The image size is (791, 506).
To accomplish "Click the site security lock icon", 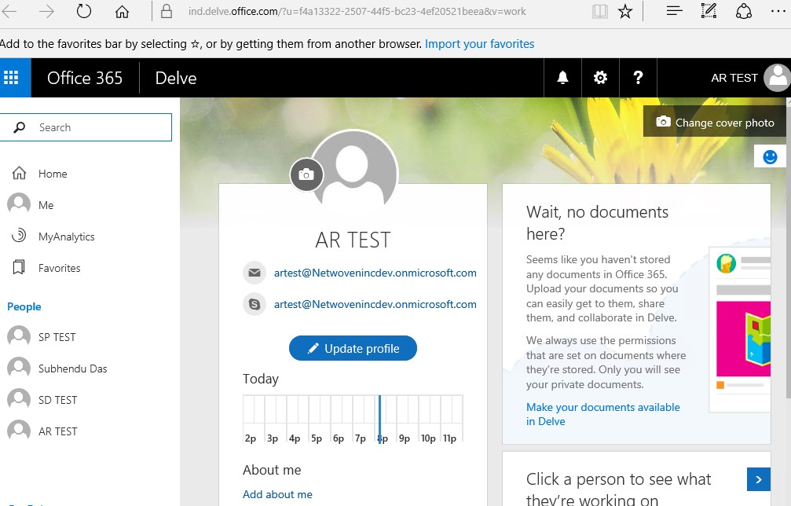I will tap(167, 11).
